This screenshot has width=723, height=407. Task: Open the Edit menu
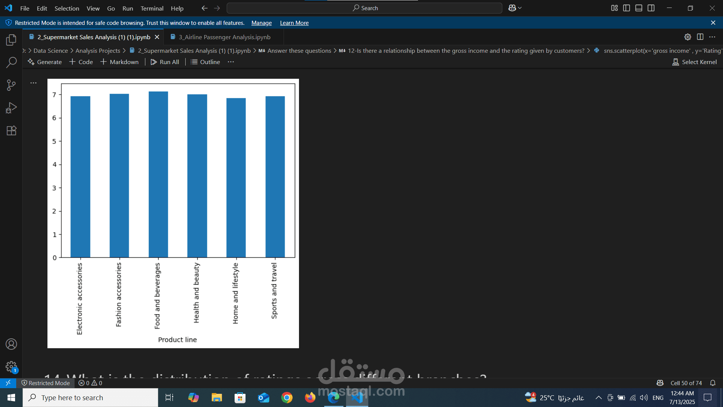42,8
